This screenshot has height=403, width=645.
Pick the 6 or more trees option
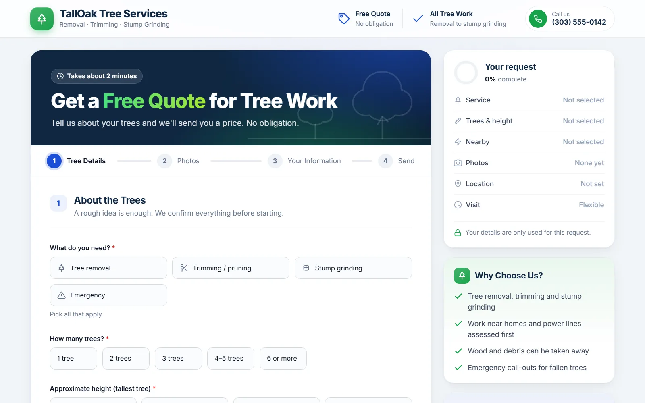pos(283,358)
